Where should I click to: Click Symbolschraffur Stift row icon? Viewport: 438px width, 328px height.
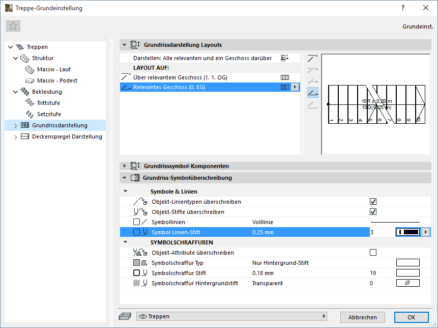tap(140, 273)
